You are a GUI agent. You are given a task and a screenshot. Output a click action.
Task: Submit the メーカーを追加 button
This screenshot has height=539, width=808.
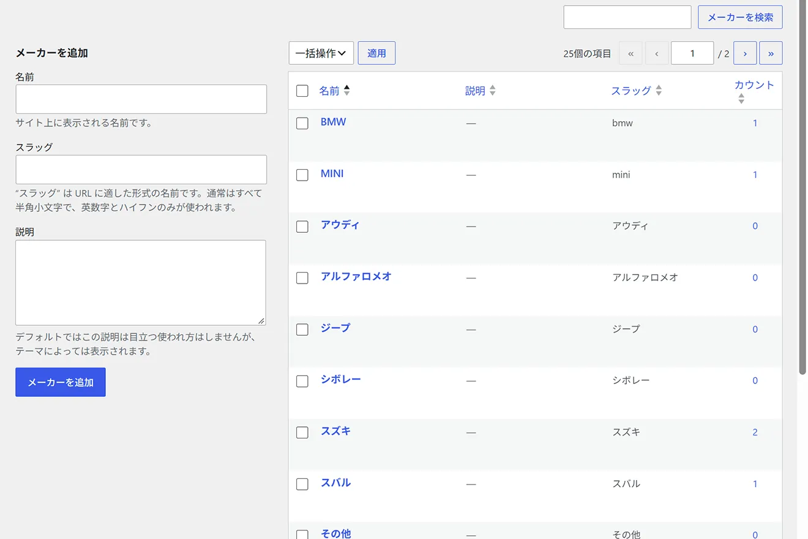pyautogui.click(x=61, y=382)
